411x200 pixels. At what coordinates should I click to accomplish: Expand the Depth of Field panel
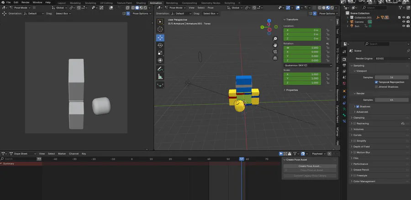pyautogui.click(x=360, y=147)
